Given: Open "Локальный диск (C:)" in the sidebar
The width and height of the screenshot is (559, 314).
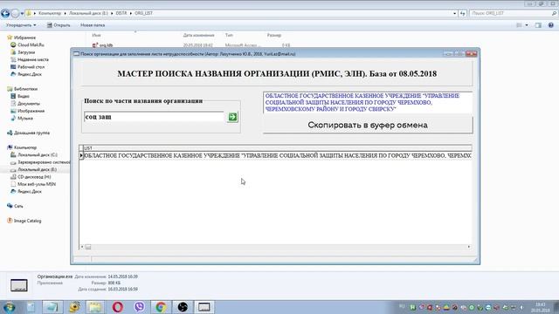Looking at the screenshot, I should click(38, 155).
